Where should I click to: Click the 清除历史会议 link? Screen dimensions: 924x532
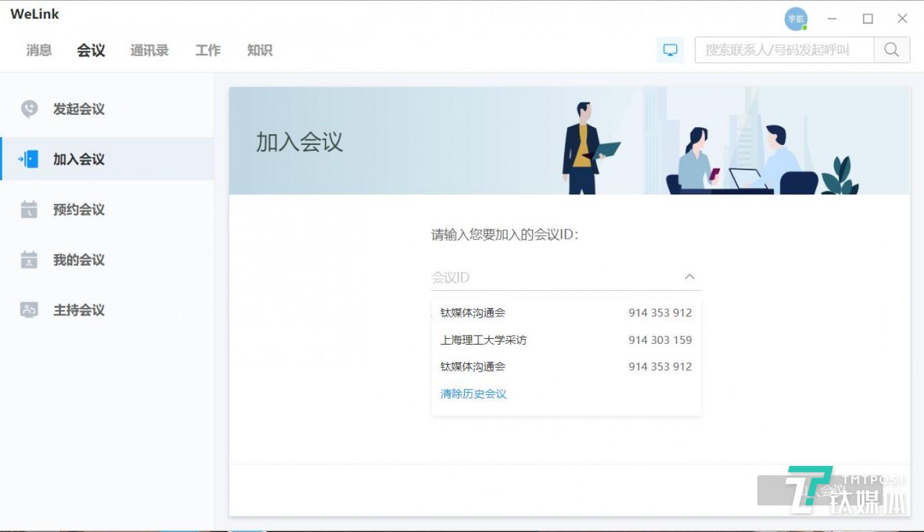tap(473, 393)
